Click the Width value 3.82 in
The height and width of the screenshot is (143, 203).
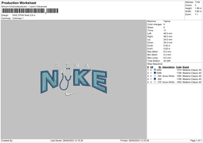click(198, 11)
